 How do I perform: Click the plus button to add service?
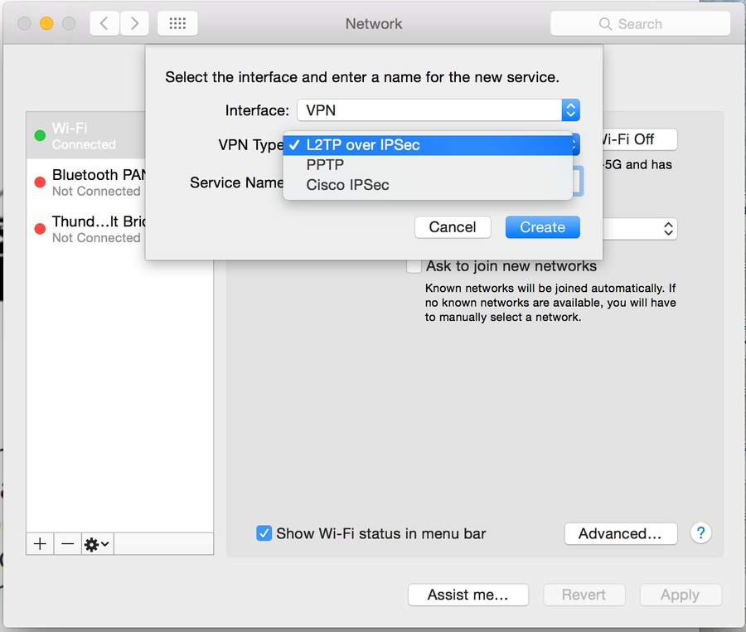(40, 544)
